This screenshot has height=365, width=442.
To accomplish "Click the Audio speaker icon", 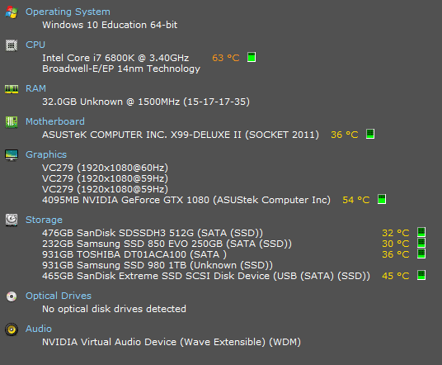I will point(12,329).
